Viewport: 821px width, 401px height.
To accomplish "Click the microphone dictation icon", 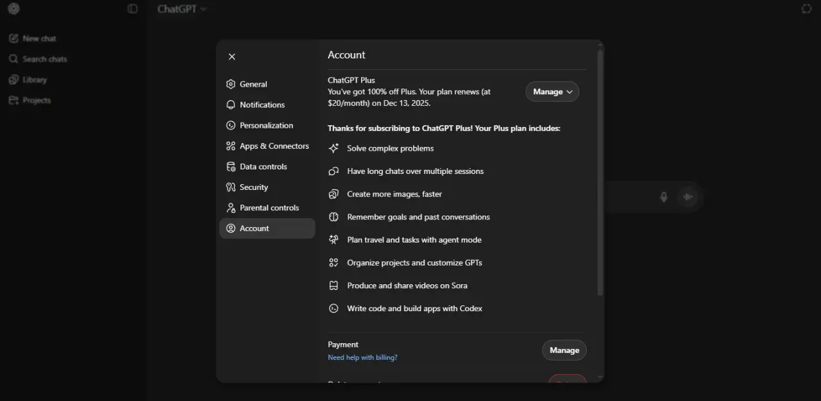I will [x=664, y=197].
